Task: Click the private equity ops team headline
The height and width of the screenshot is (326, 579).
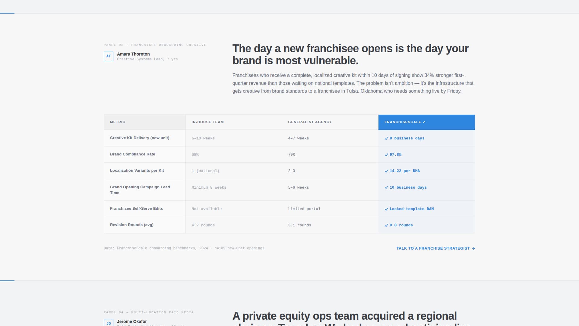Action: (x=352, y=318)
